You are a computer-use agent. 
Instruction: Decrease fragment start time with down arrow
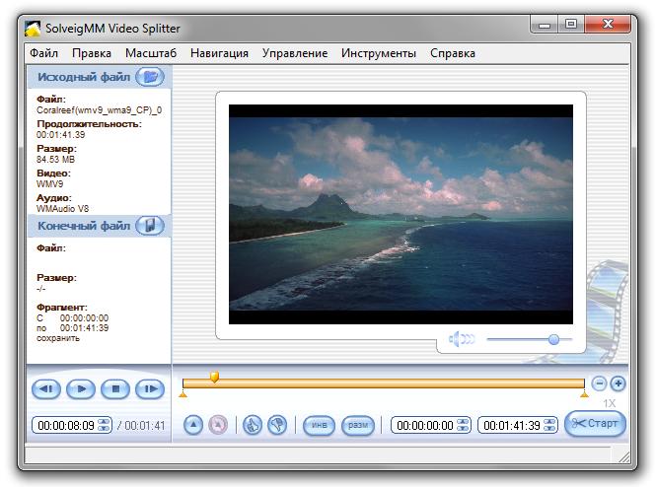[463, 429]
